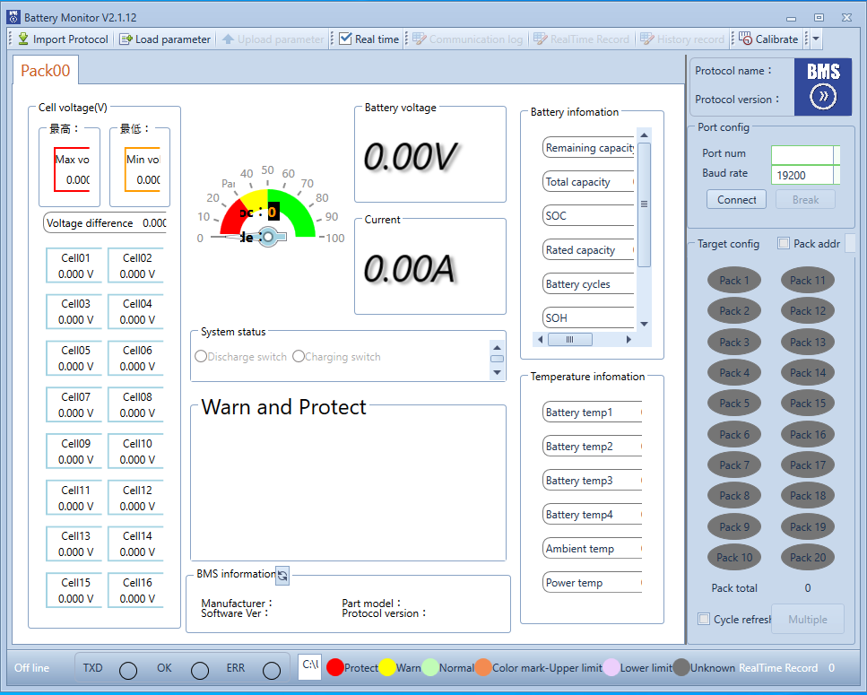The width and height of the screenshot is (867, 695).
Task: Switch to the Pack00 tab
Action: [x=46, y=71]
